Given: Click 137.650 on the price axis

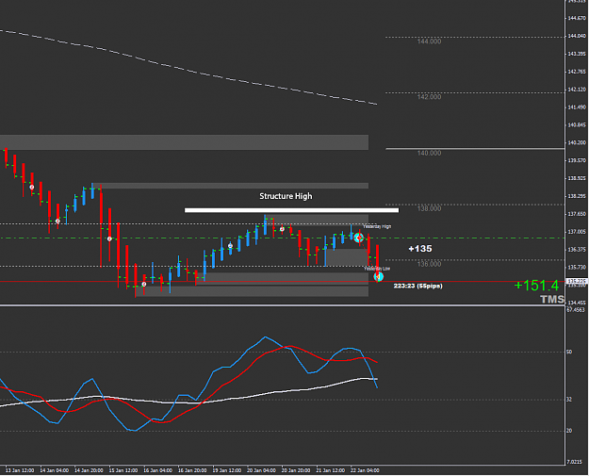Looking at the screenshot, I should point(577,214).
